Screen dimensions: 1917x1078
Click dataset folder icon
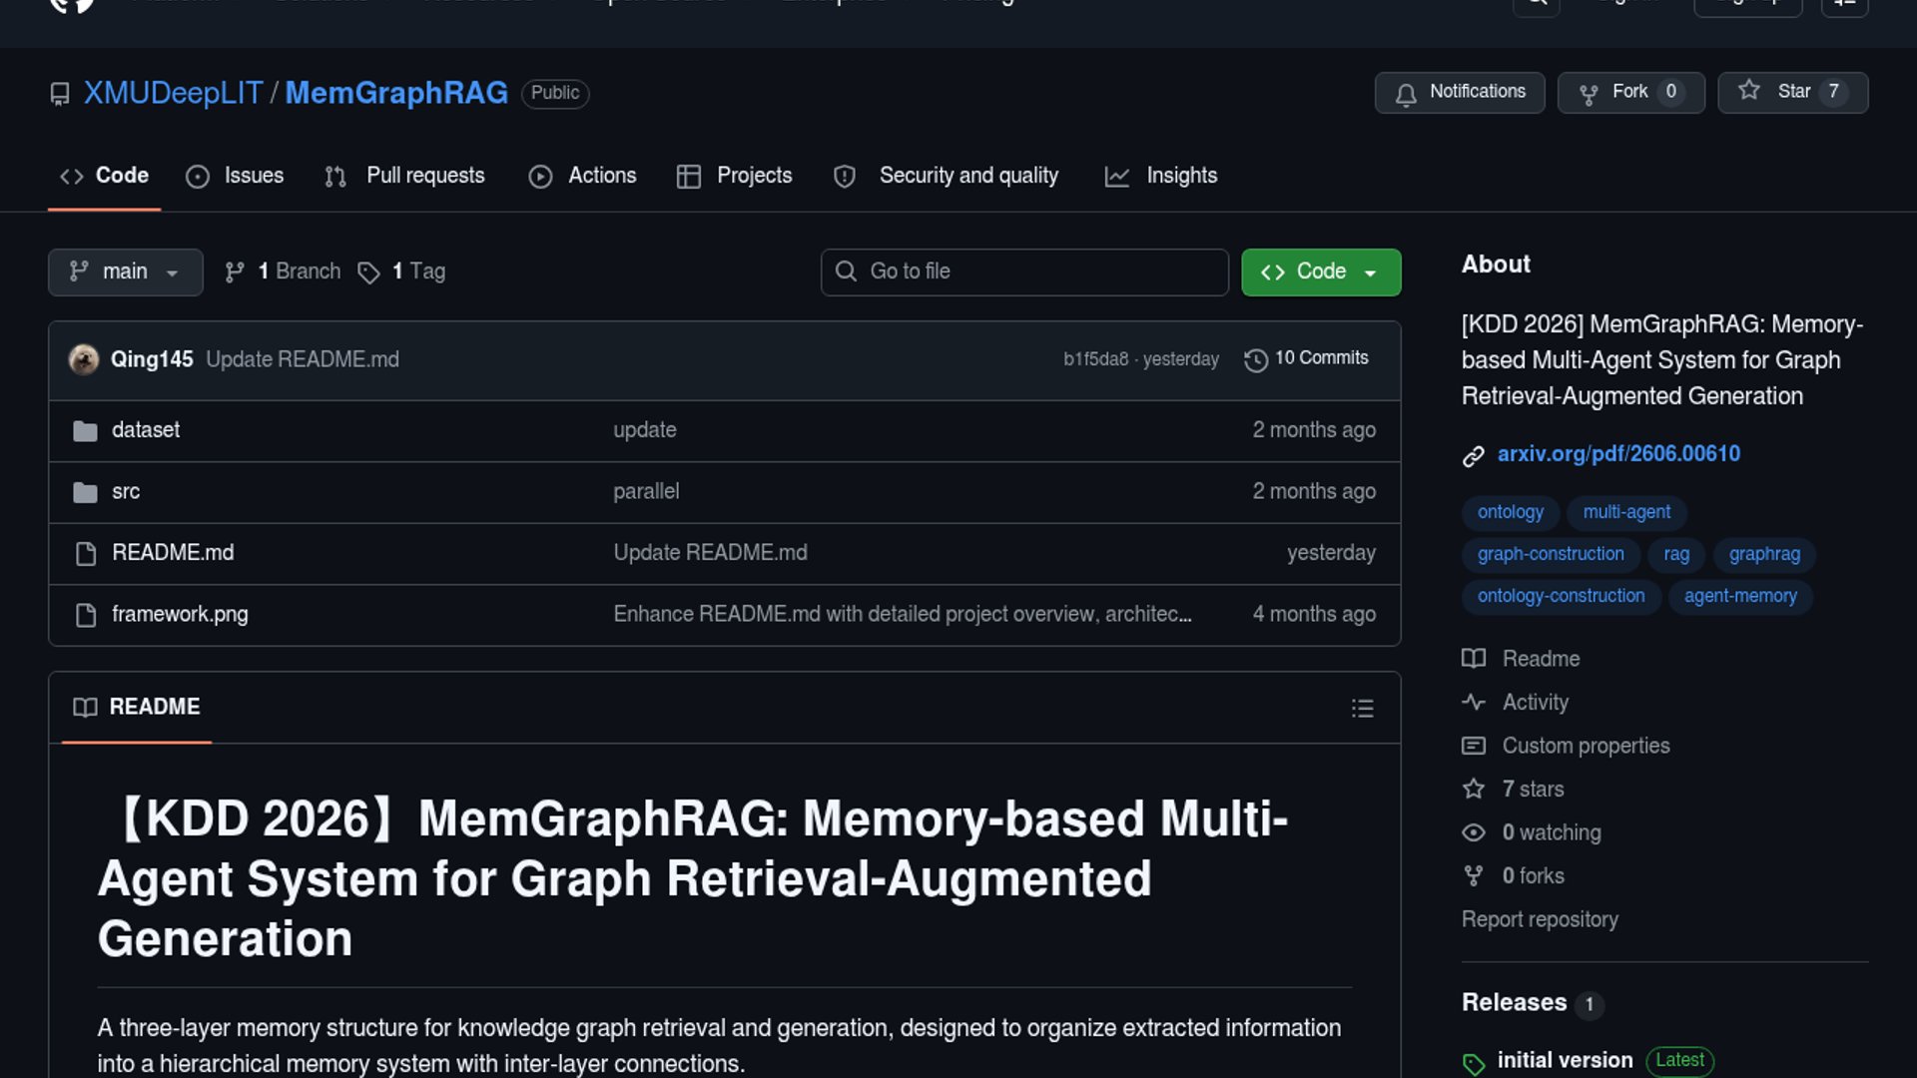coord(86,431)
